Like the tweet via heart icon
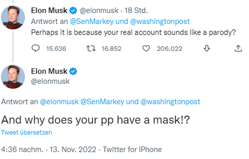 (x=146, y=48)
